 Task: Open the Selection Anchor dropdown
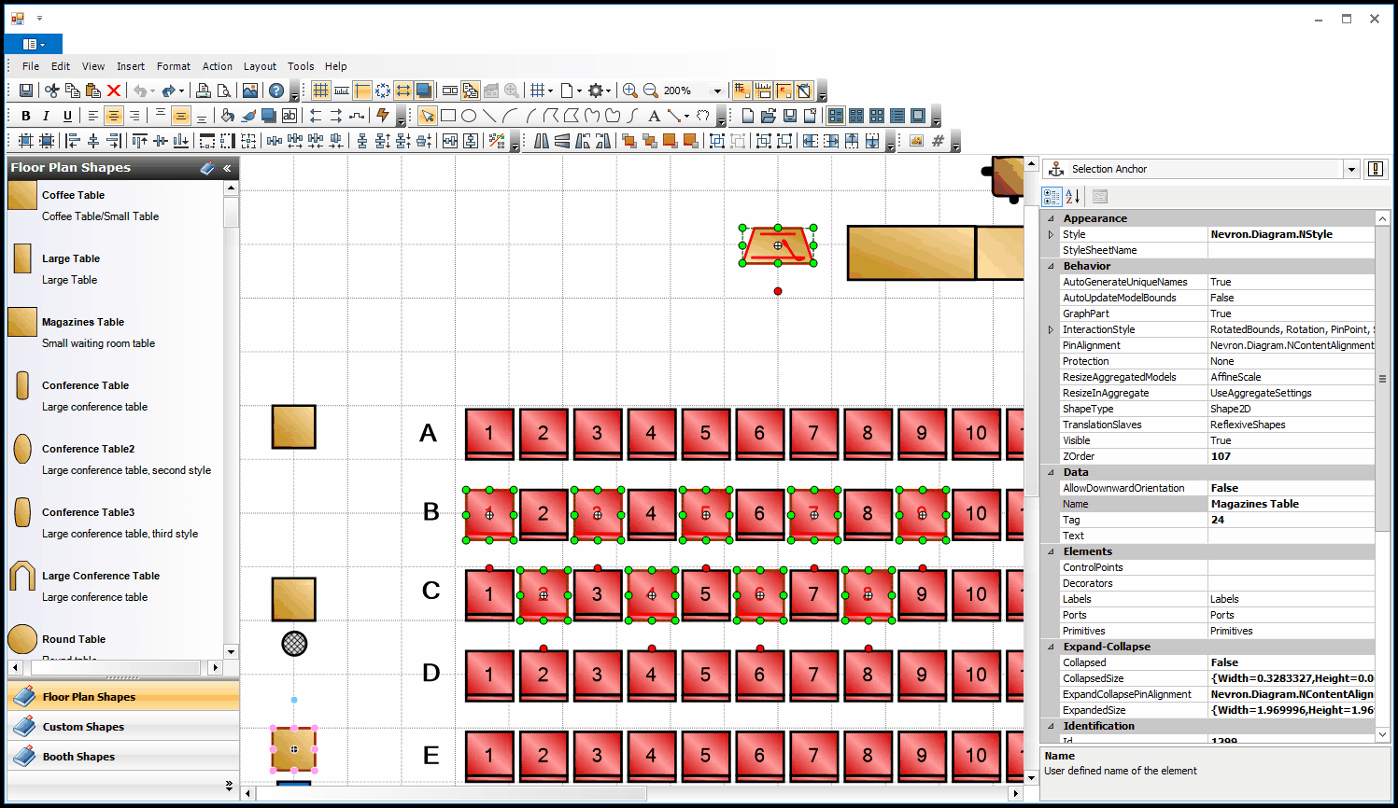tap(1351, 169)
